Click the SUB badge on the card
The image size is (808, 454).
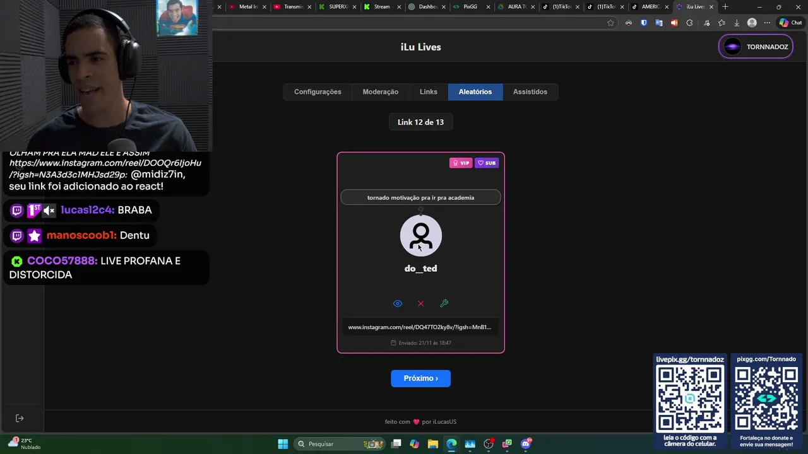(x=487, y=163)
